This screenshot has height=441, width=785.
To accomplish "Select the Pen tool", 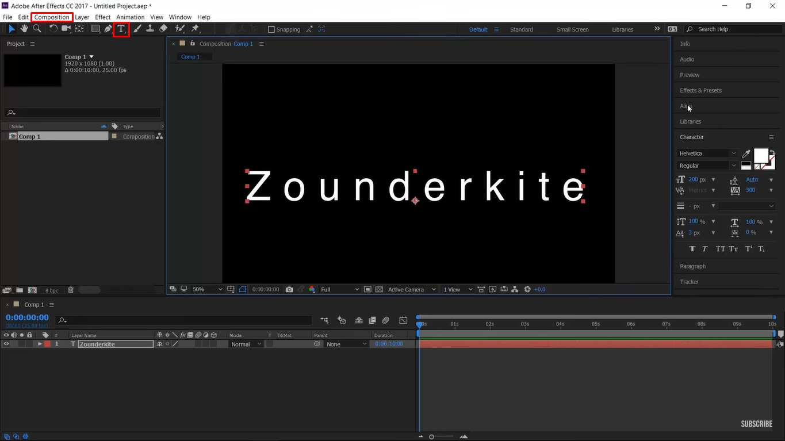I will click(x=108, y=28).
